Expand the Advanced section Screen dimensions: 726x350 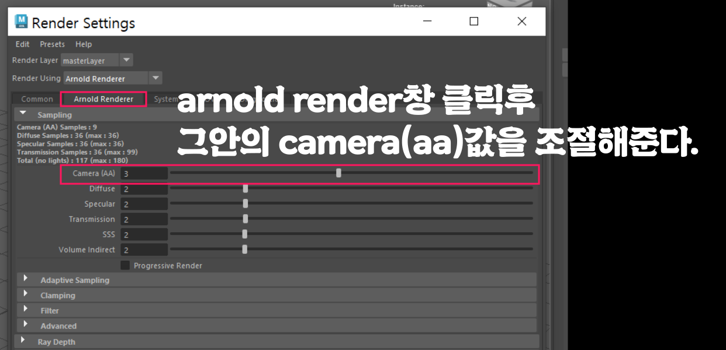pyautogui.click(x=26, y=325)
